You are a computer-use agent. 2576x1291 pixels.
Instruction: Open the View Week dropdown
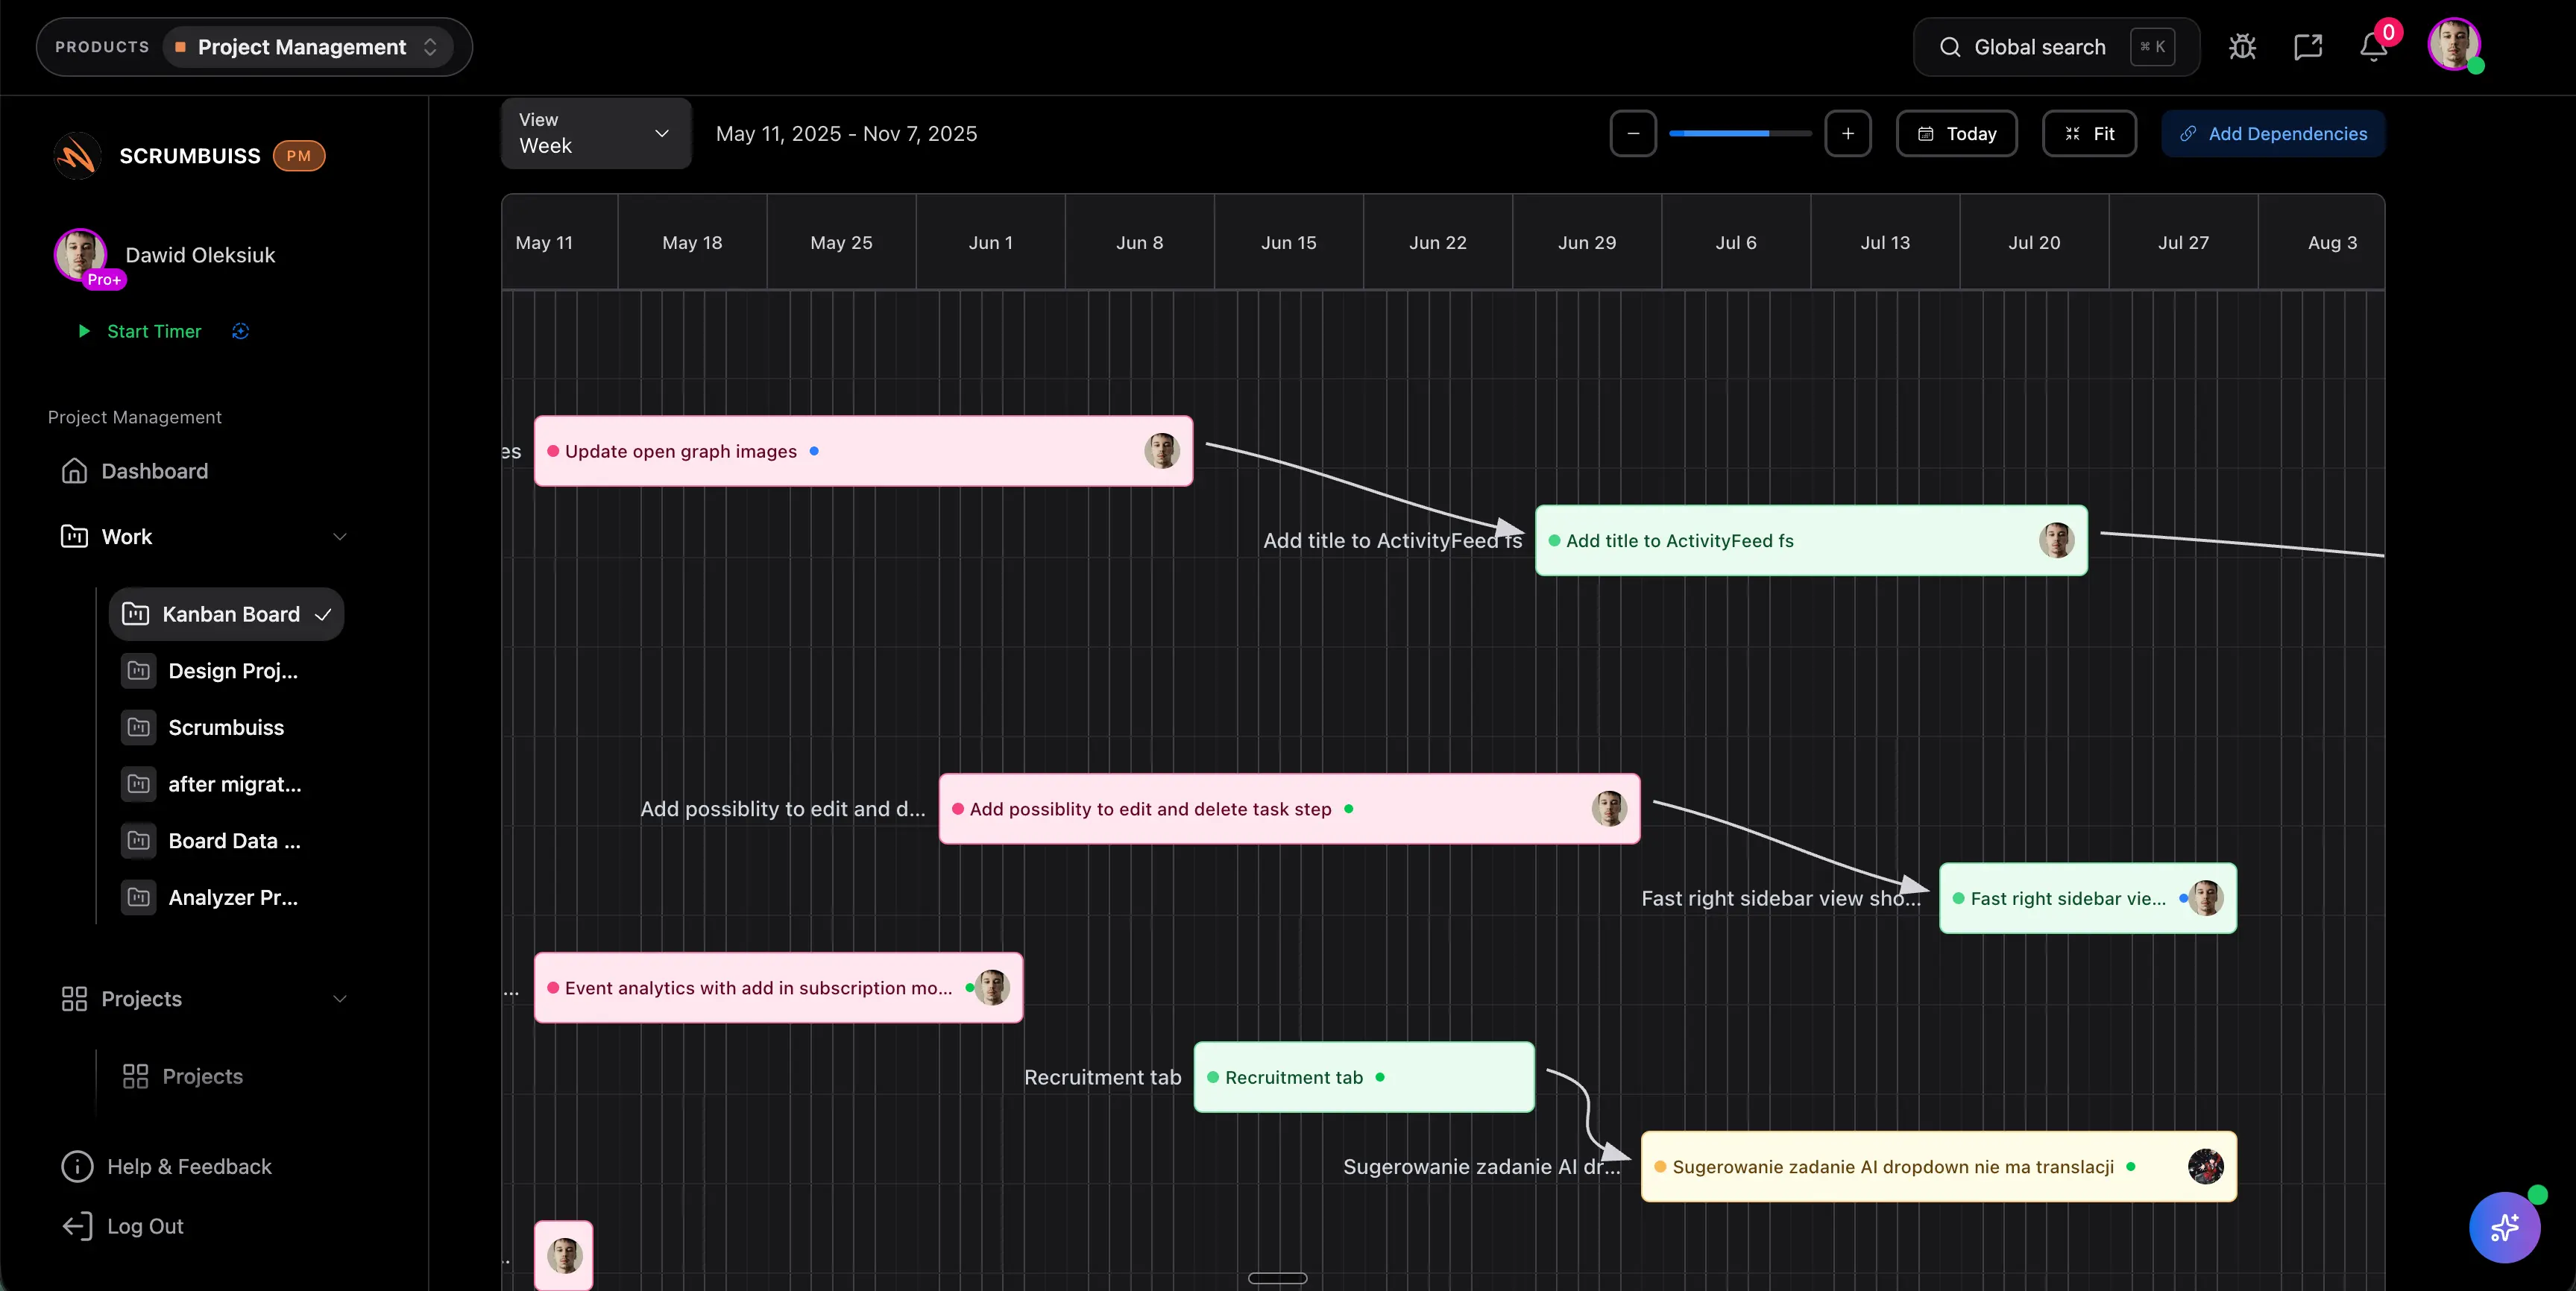[594, 133]
